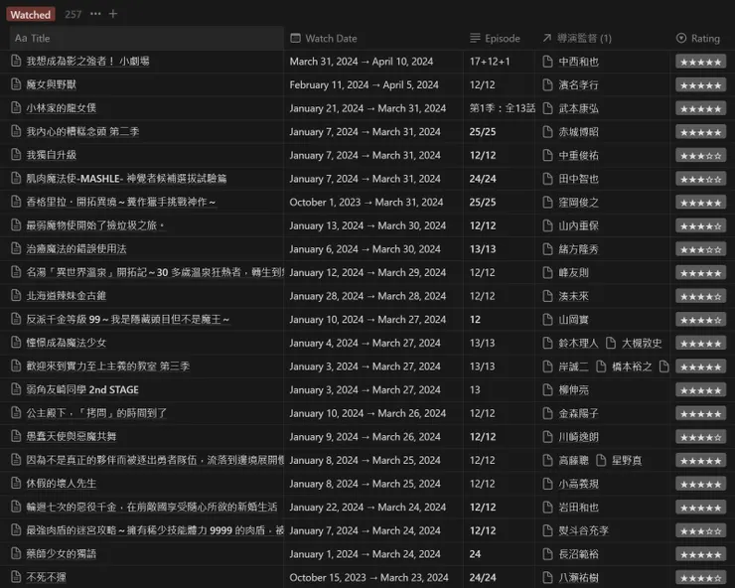Click title 名湯「異世界溫泉」開拓記 row
735x588 pixels.
155,272
